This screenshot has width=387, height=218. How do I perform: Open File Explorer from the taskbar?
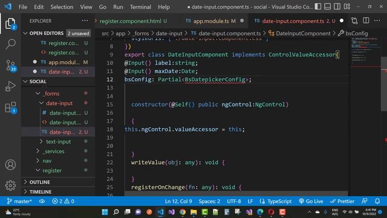pyautogui.click(x=193, y=212)
